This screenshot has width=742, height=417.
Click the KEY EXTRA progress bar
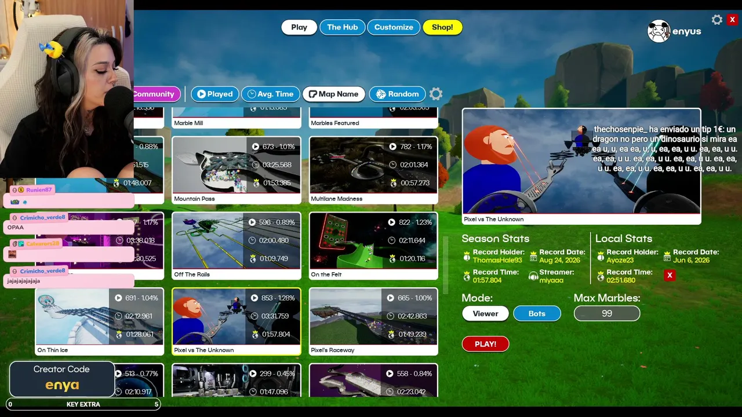point(83,404)
